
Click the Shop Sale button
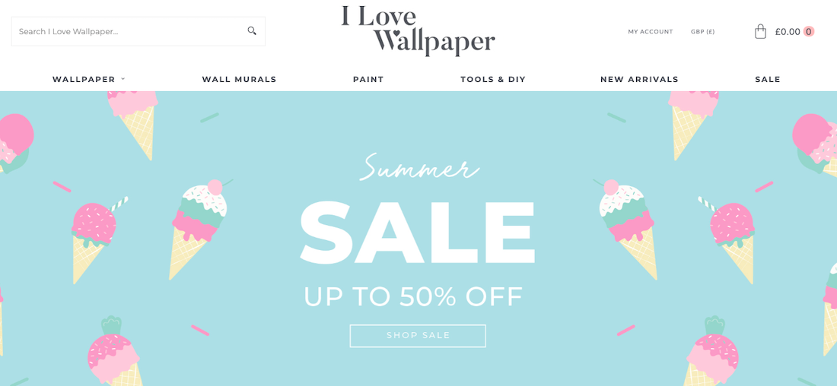click(x=418, y=336)
